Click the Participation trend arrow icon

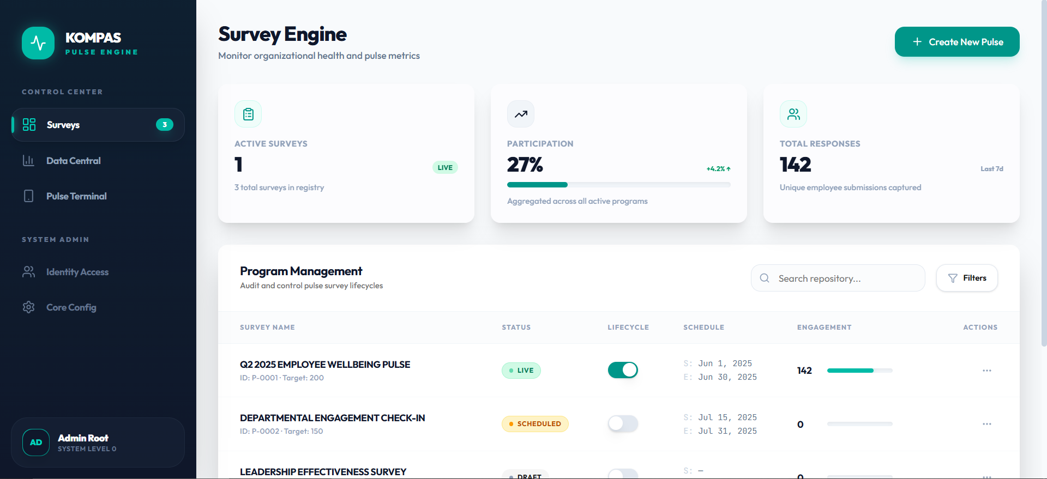(521, 114)
